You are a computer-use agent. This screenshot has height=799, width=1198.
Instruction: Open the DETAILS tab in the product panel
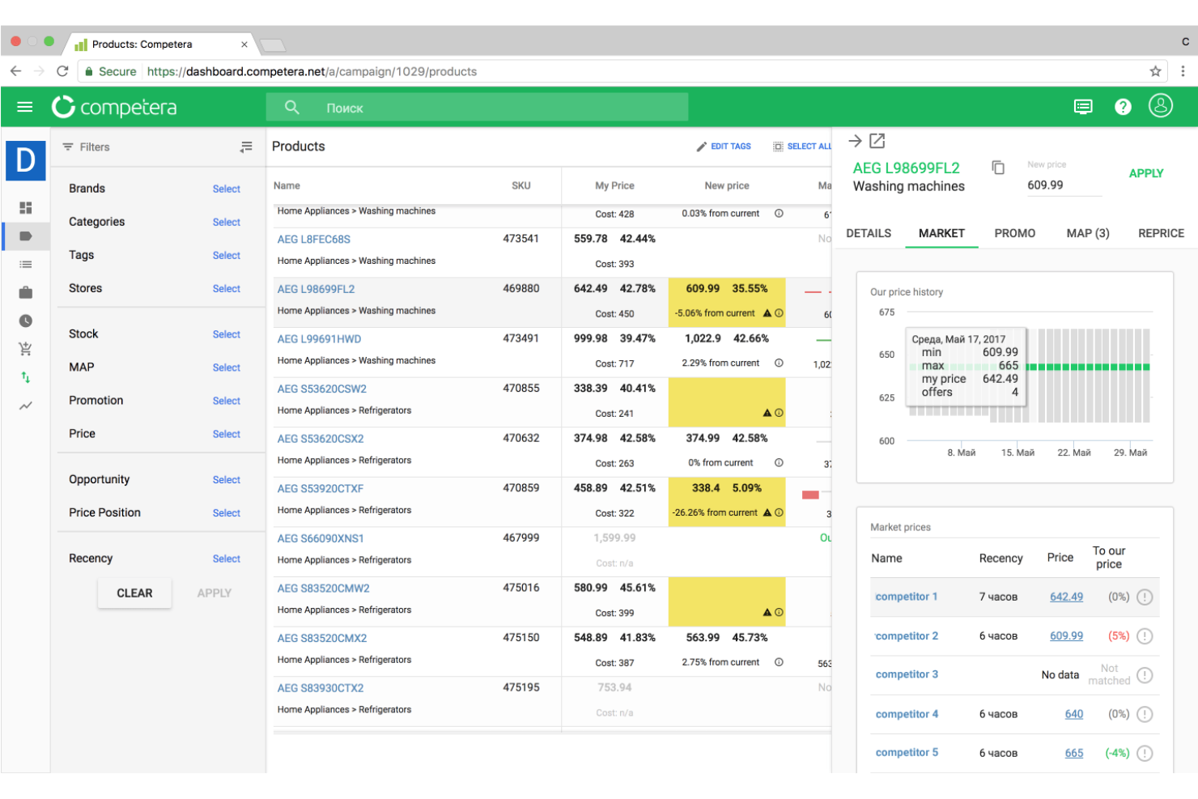tap(869, 233)
